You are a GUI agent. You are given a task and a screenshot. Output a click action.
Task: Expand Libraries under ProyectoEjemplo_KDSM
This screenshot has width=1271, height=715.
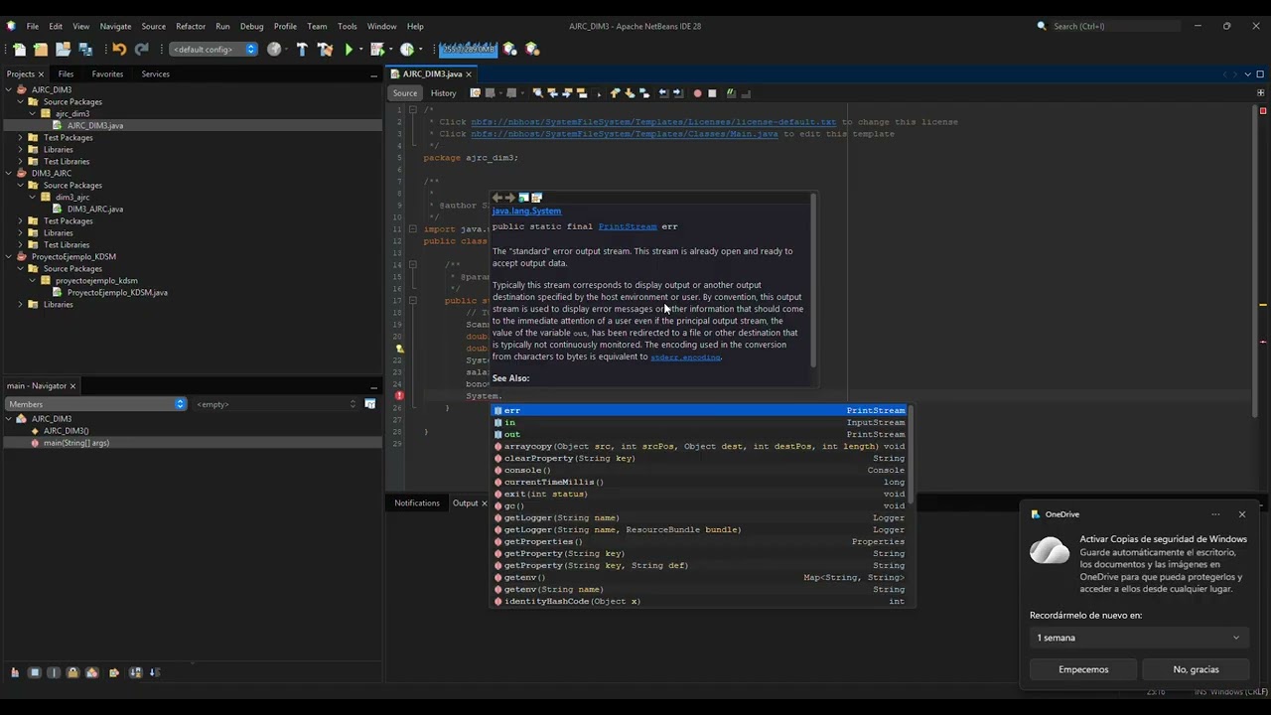(21, 304)
